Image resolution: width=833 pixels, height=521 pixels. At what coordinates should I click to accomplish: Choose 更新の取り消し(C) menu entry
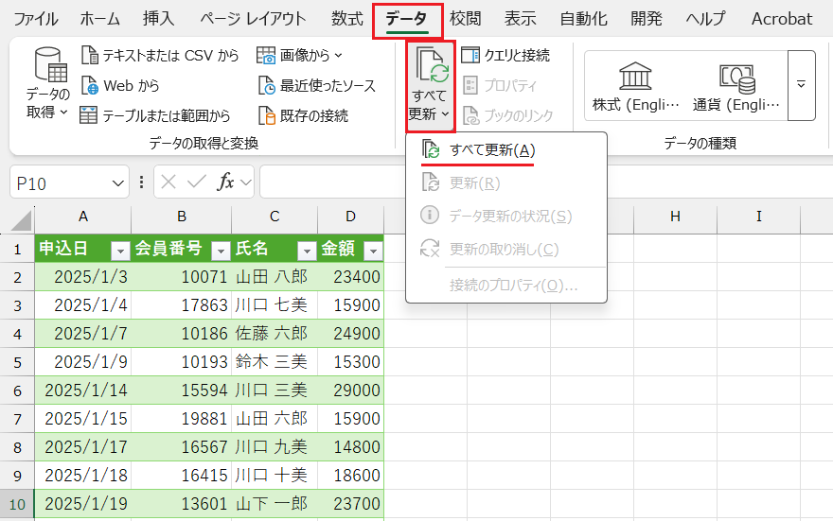[506, 249]
